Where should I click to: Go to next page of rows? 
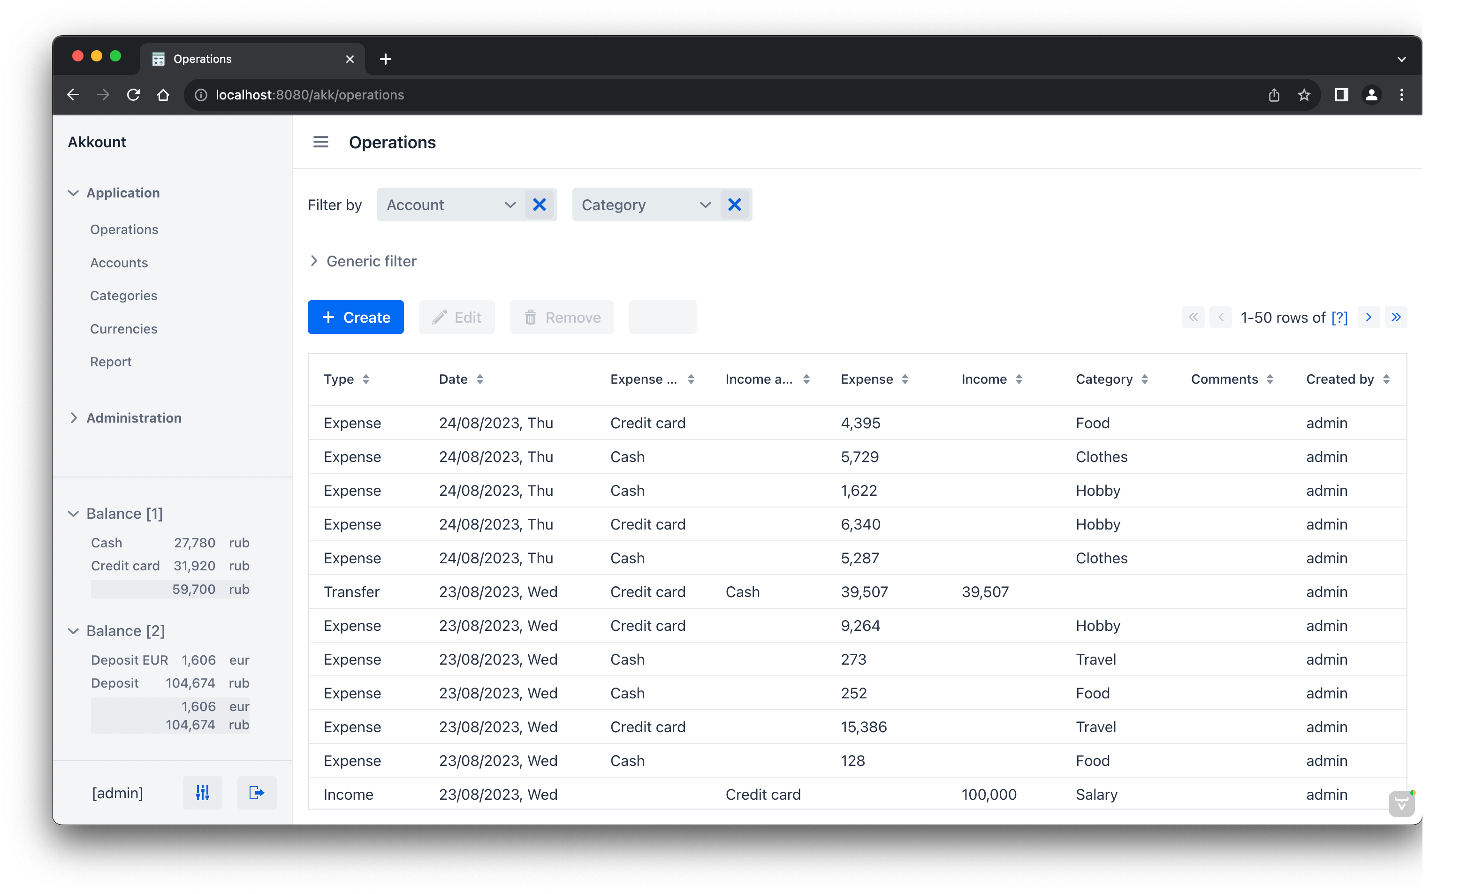tap(1369, 317)
